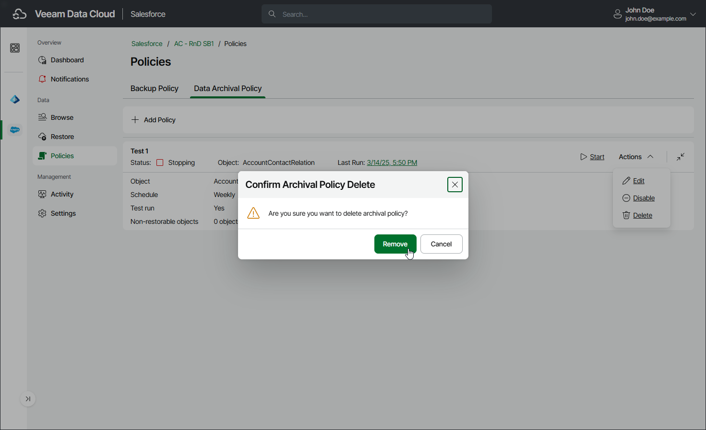The width and height of the screenshot is (706, 430).
Task: Collapse the Test 1 policy details icon
Action: pos(681,157)
